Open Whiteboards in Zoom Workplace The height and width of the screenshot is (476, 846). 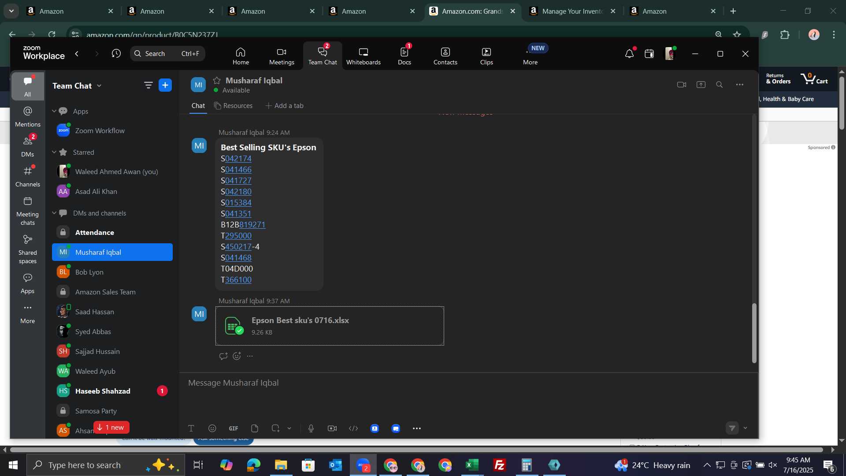363,56
